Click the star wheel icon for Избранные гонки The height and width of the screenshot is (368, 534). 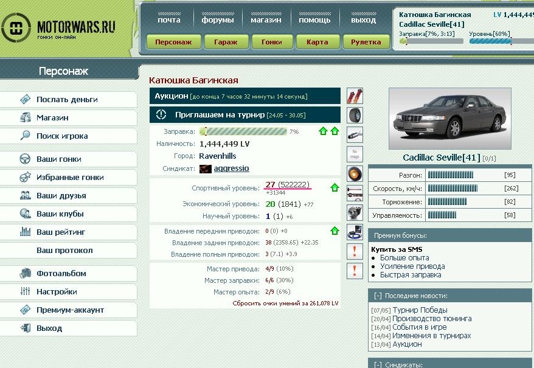25,177
